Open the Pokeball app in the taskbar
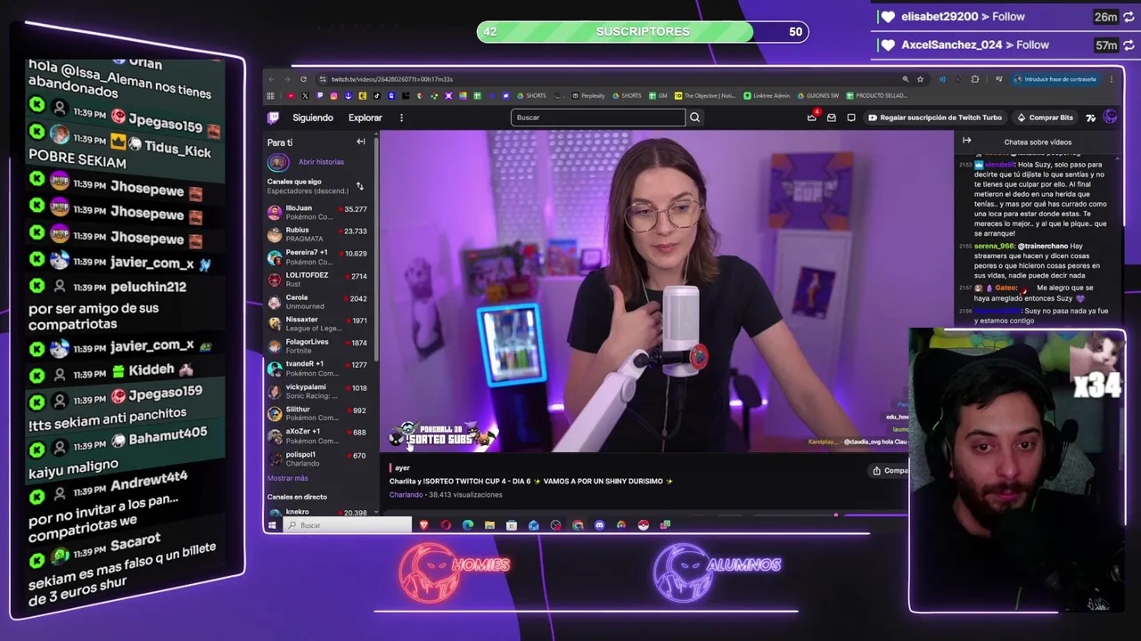This screenshot has width=1141, height=641. (x=643, y=525)
